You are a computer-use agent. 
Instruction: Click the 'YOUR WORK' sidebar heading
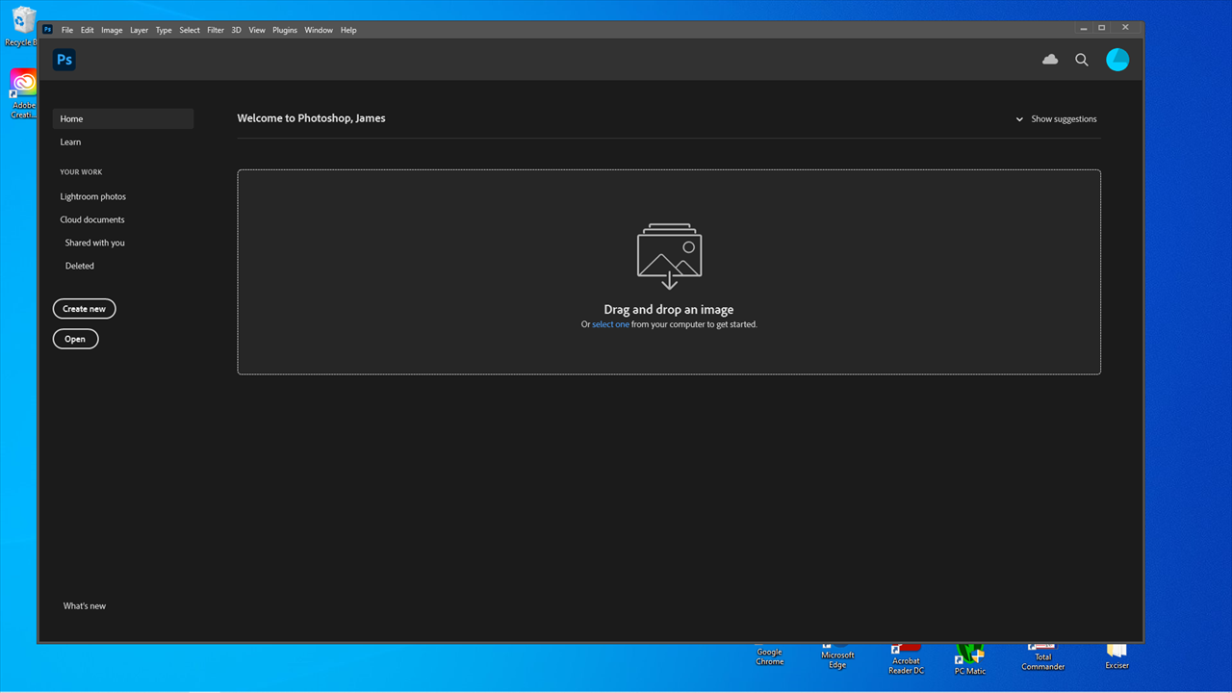tap(81, 172)
